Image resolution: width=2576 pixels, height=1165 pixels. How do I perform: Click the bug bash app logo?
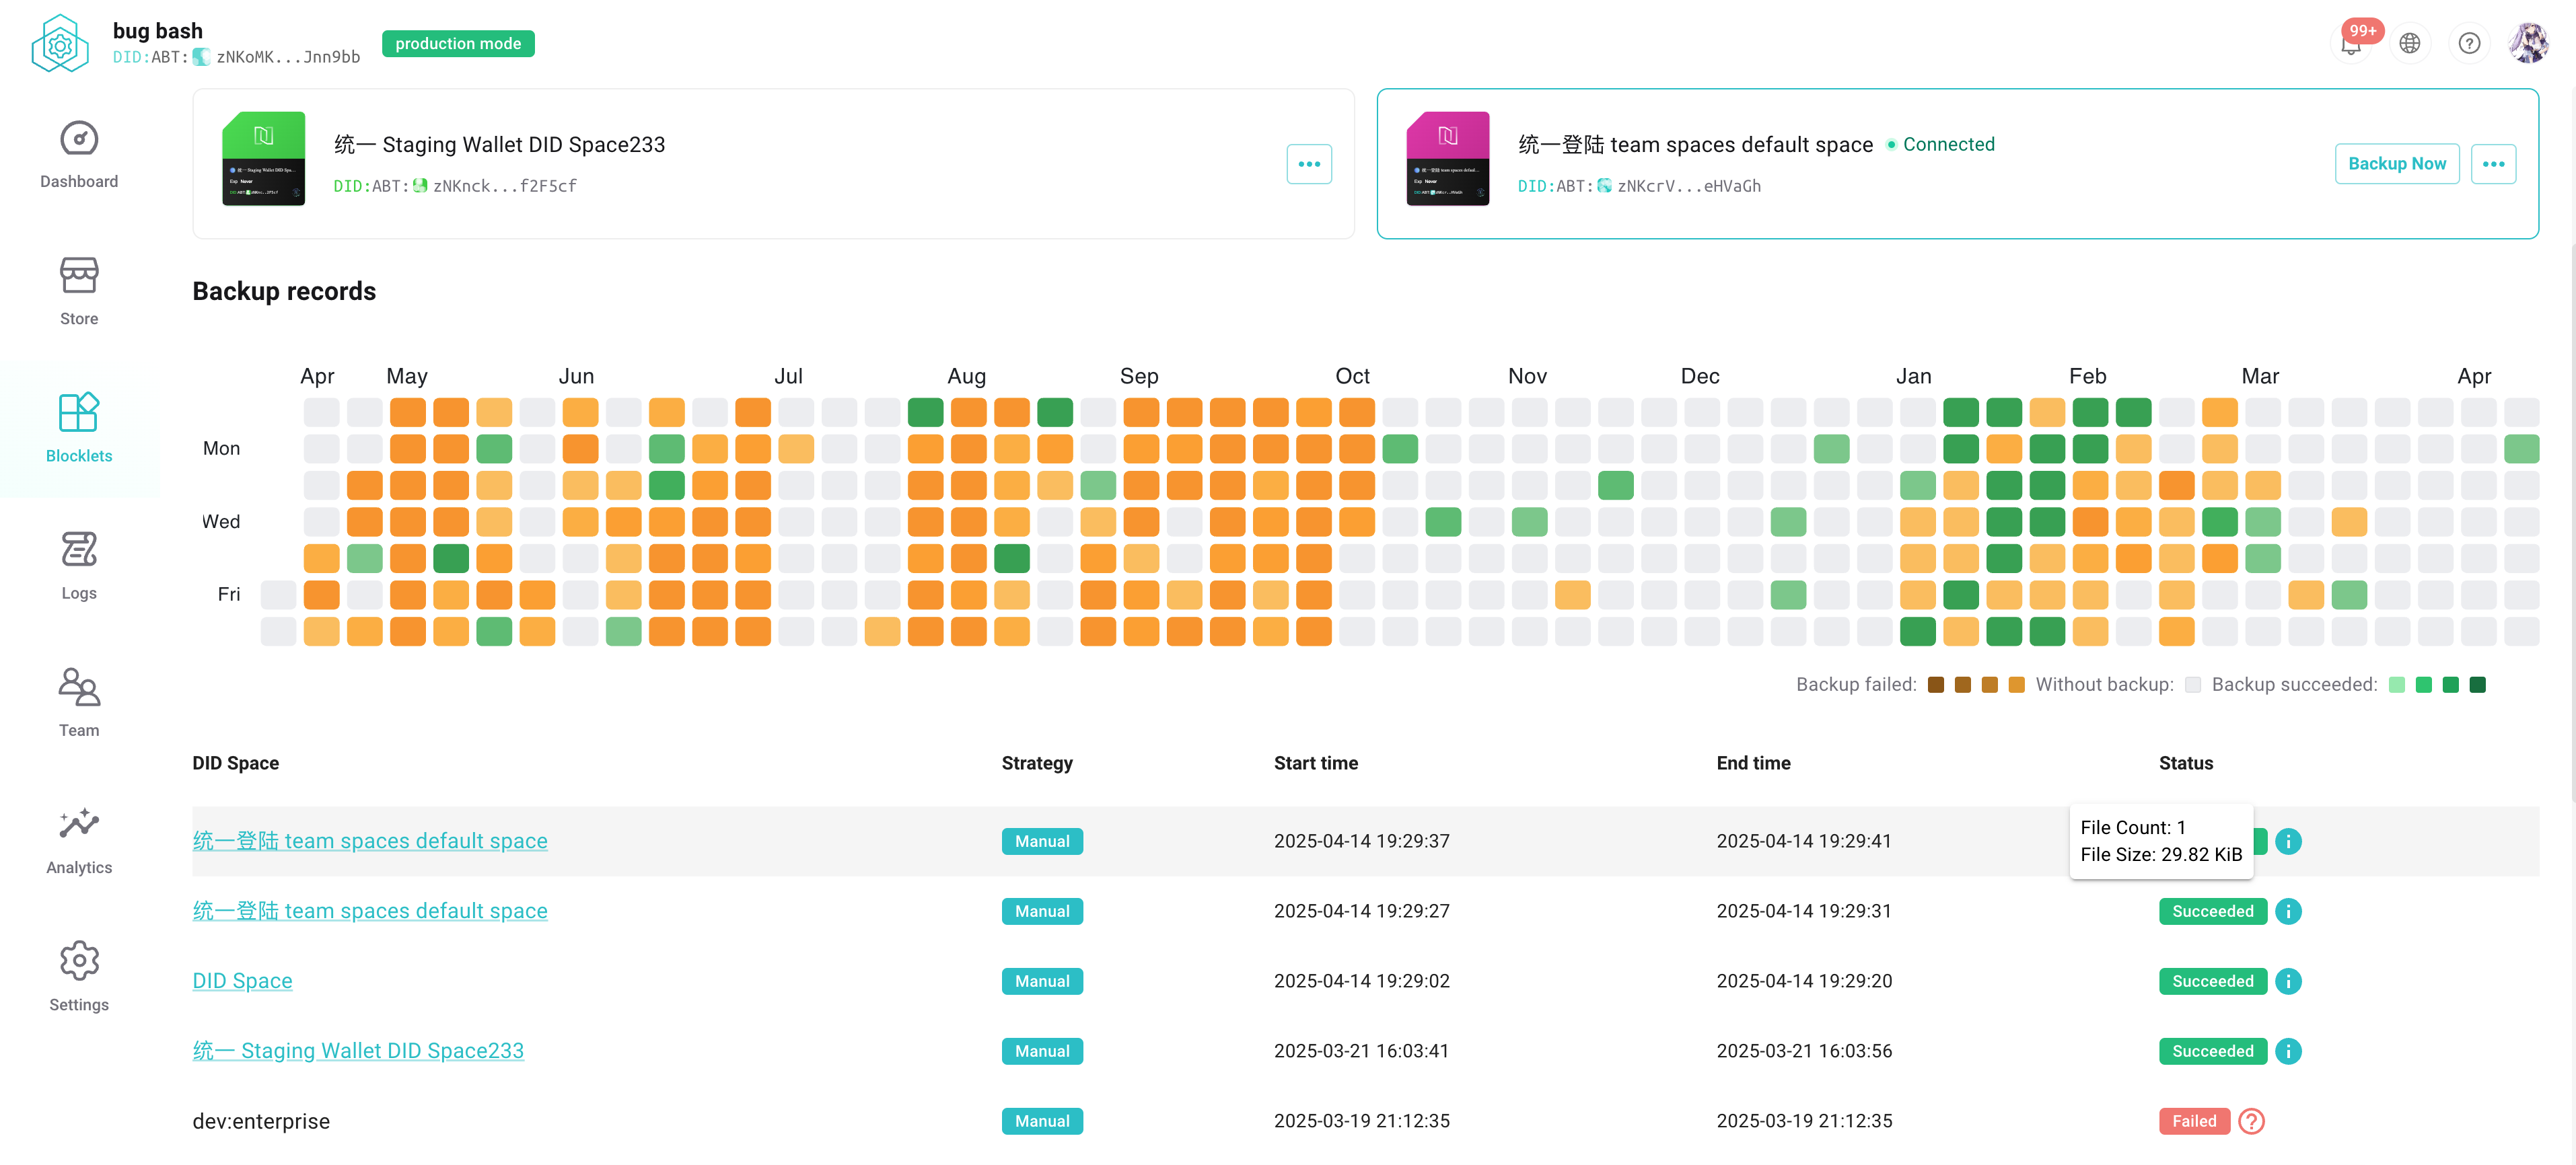tap(60, 44)
